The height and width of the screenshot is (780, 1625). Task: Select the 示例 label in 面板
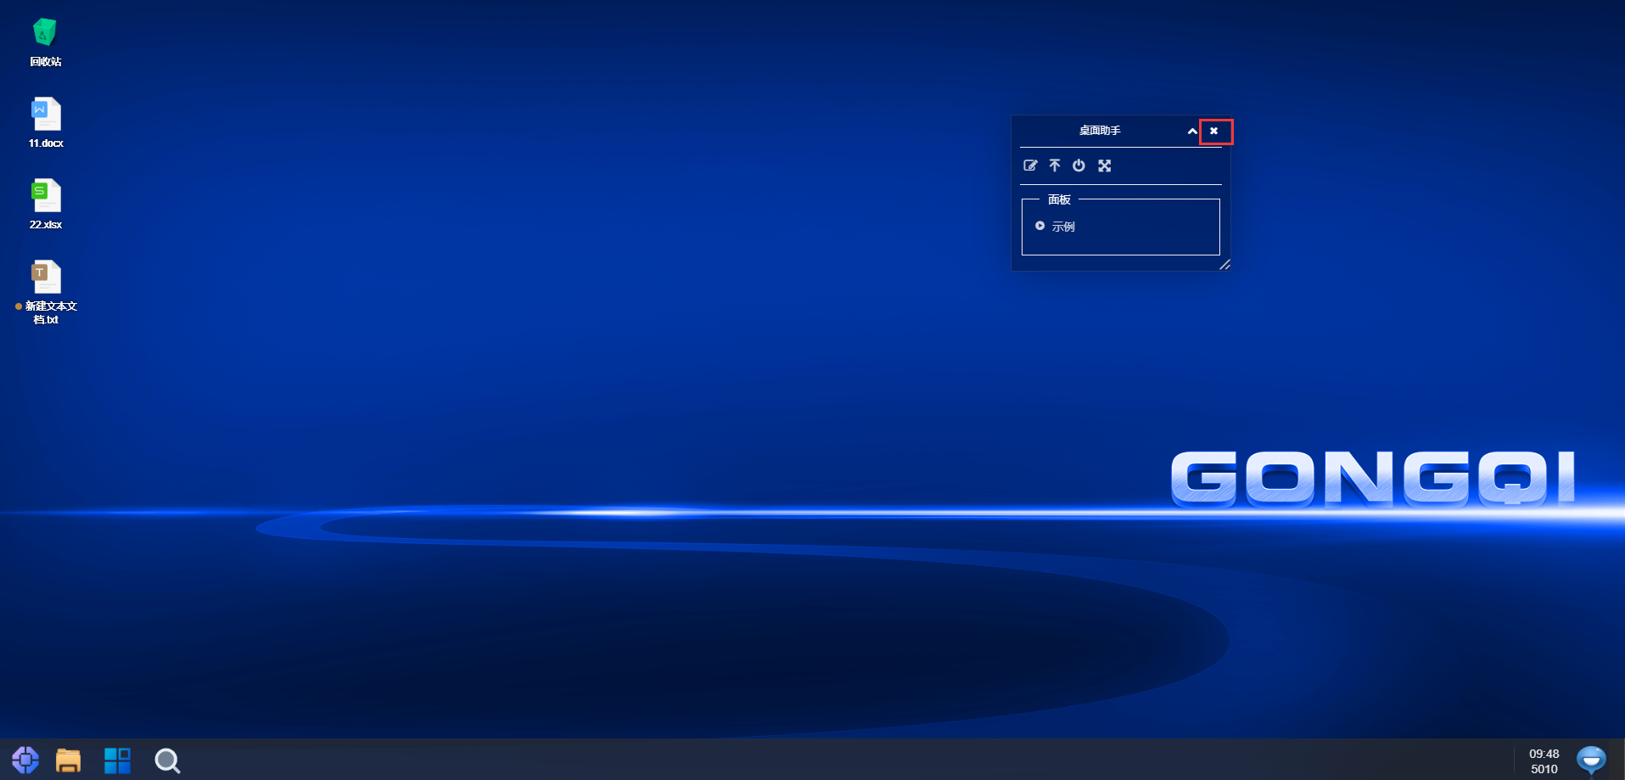1063,227
